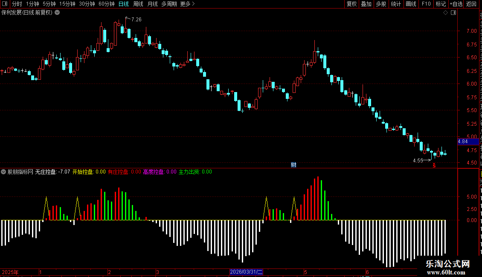Screen dimensions: 482x277
Task: Click the 2.50 indicator axis label
Action: tap(471, 209)
